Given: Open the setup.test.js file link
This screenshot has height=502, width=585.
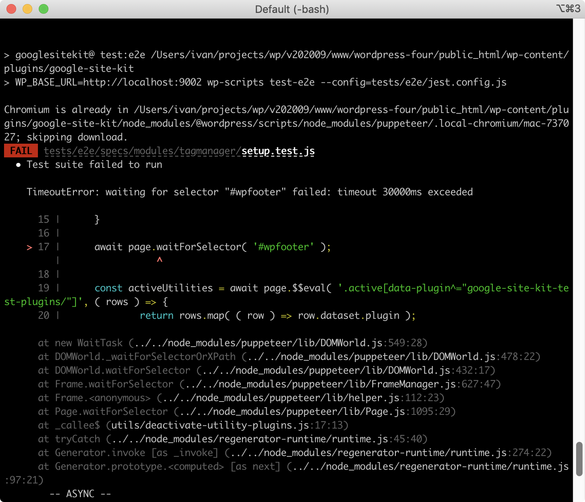Looking at the screenshot, I should tap(278, 151).
